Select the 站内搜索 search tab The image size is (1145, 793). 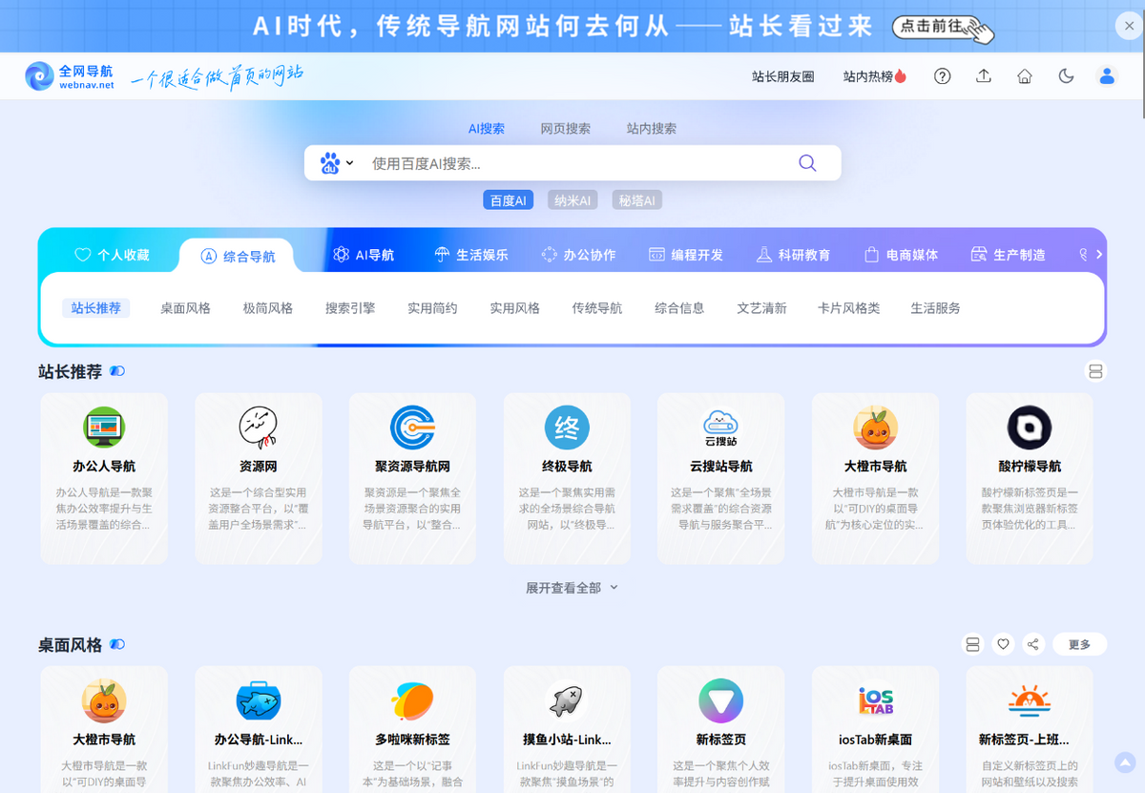click(x=652, y=129)
